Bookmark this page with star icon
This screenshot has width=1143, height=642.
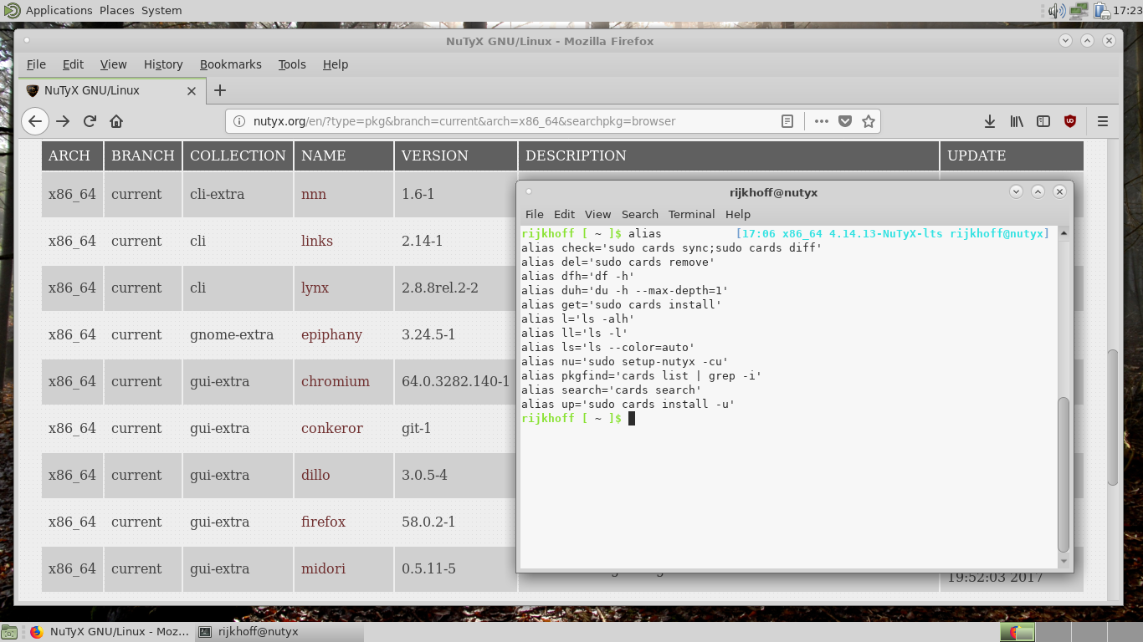[x=869, y=121]
